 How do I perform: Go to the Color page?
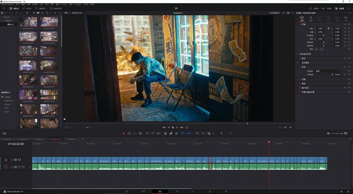(x=193, y=192)
